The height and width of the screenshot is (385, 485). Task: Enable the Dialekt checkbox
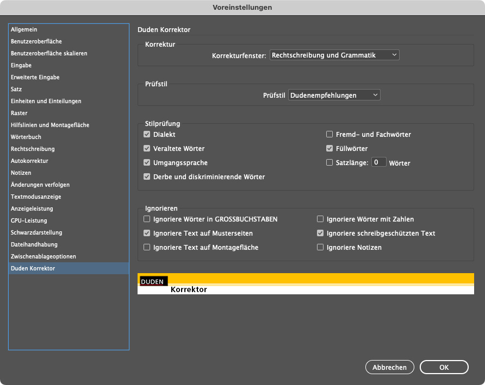(x=147, y=134)
